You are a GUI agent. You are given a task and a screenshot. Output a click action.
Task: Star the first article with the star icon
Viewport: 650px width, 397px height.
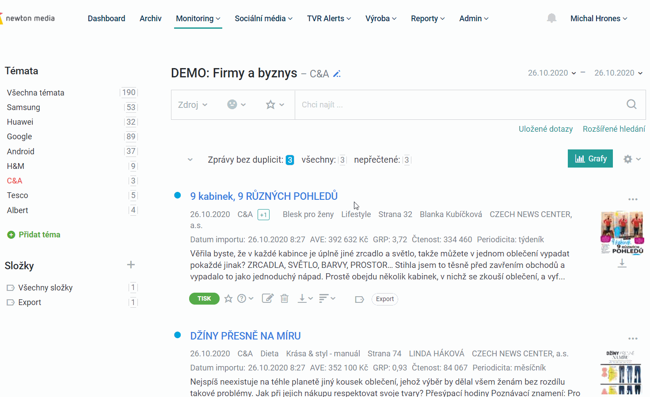228,299
